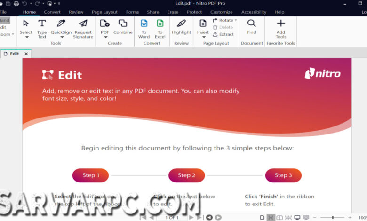
Task: Click the next view round button
Action: pos(218,218)
